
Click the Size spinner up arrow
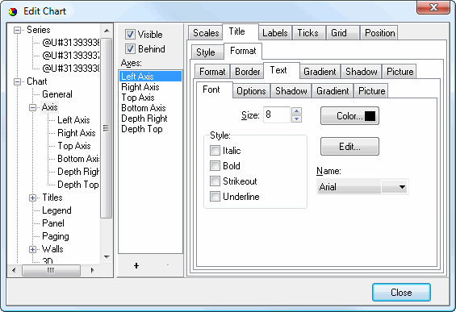[296, 111]
